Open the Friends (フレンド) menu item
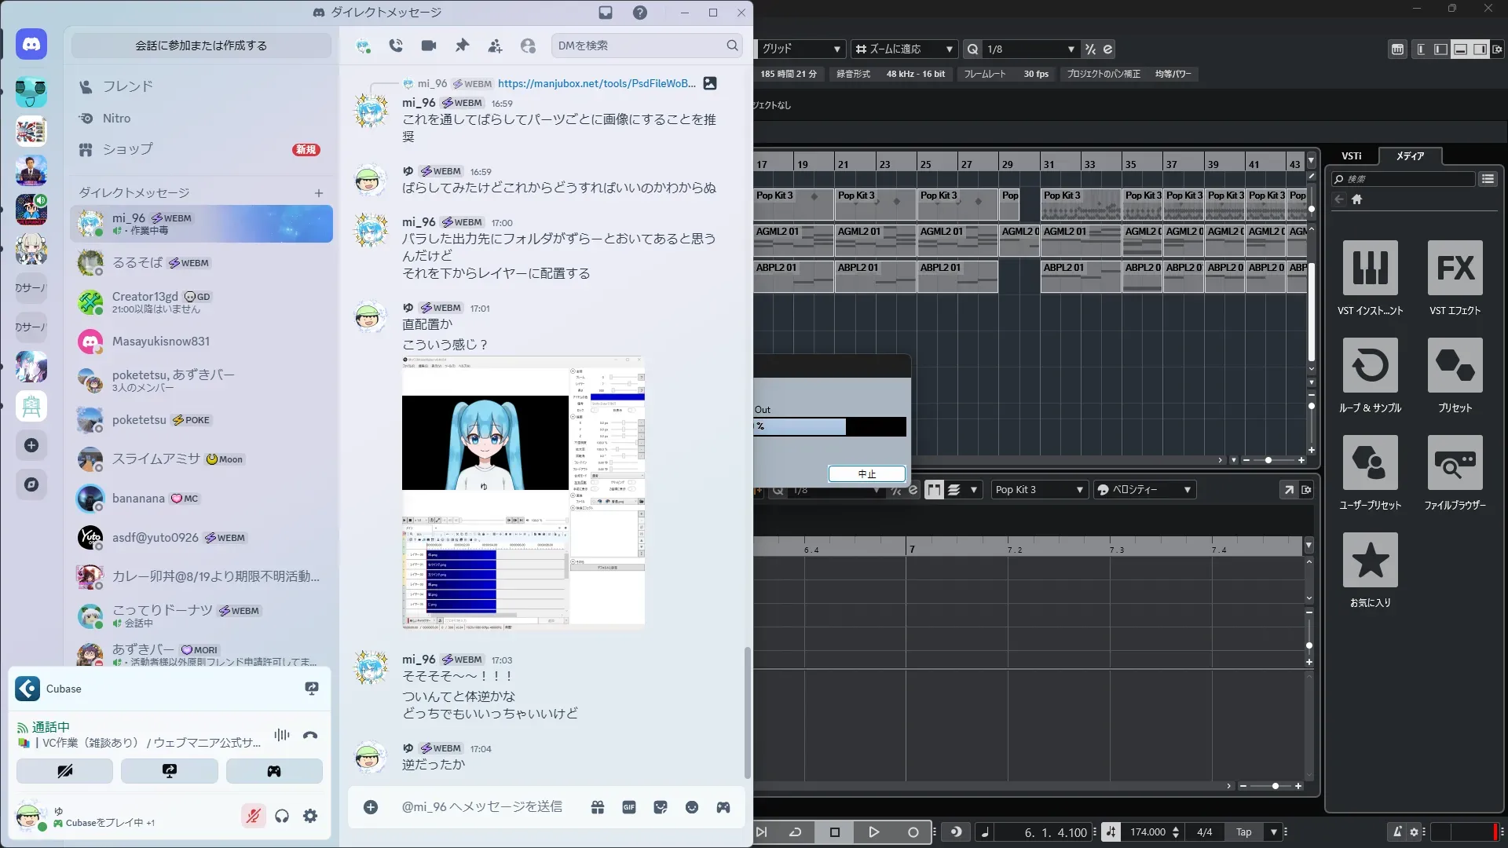 (x=127, y=86)
